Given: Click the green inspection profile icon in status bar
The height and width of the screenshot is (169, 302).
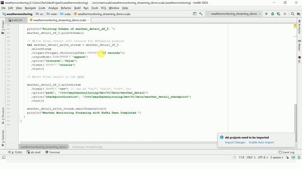Looking at the screenshot, I should (x=293, y=157).
